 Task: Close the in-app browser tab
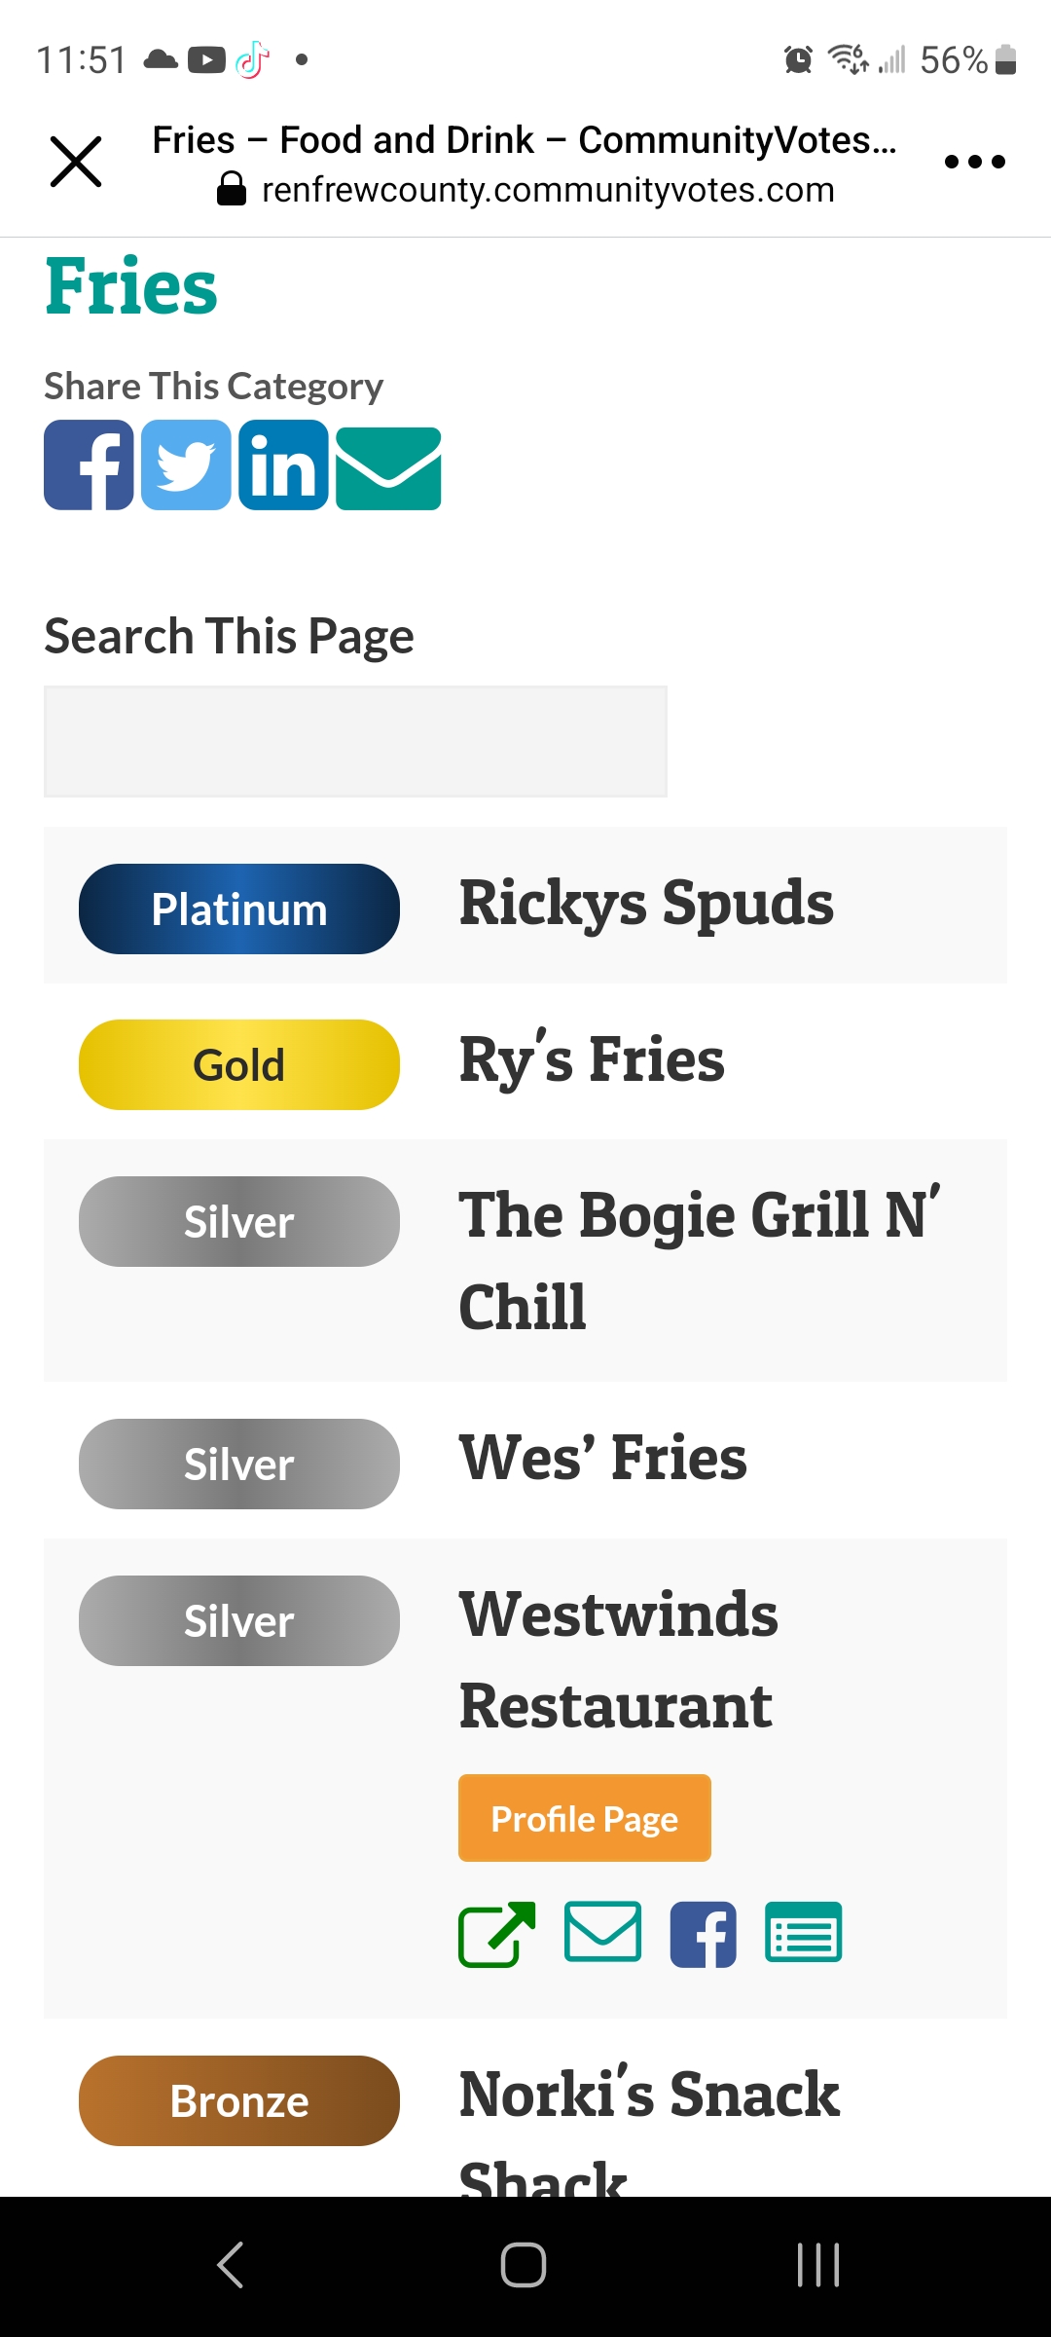pyautogui.click(x=76, y=162)
